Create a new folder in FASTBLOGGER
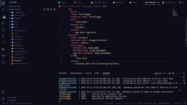Viewport: 187px width, 105px height. coord(48,9)
